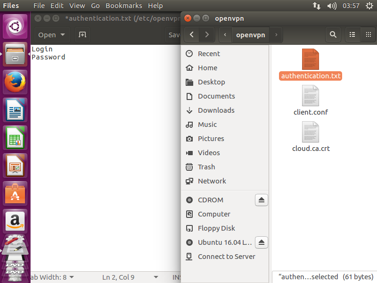This screenshot has width=377, height=283.
Task: Open system power menu gear
Action: click(369, 6)
